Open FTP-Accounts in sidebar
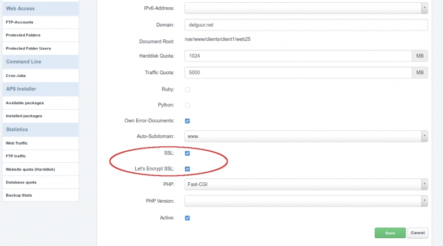The width and height of the screenshot is (443, 246). (40, 22)
